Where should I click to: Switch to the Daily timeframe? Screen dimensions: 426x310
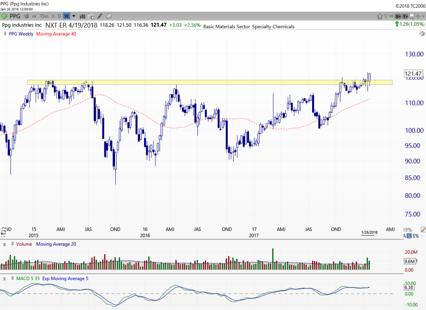(x=59, y=16)
